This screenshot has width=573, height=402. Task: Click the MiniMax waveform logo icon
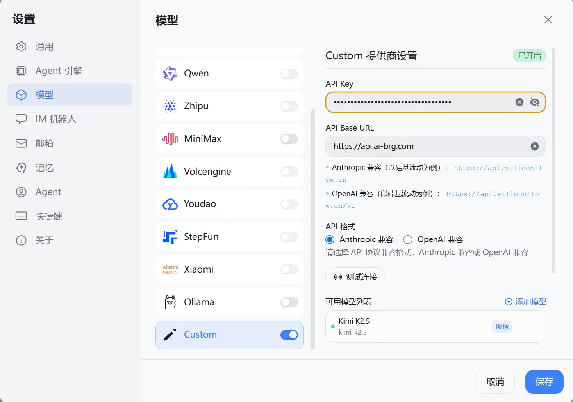tap(170, 139)
